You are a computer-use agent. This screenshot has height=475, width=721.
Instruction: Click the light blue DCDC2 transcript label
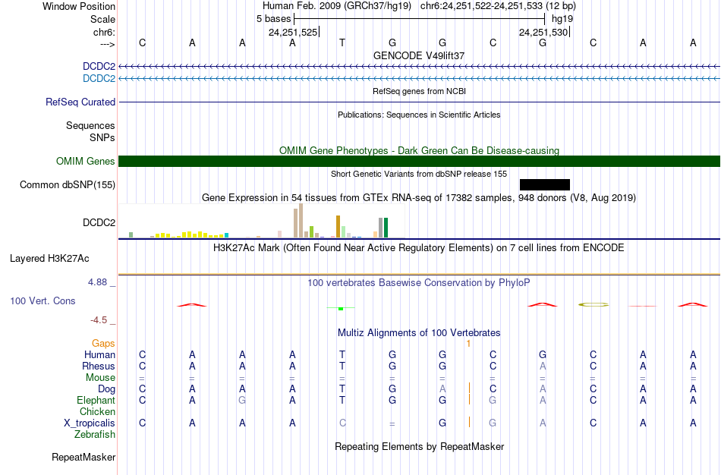(99, 78)
